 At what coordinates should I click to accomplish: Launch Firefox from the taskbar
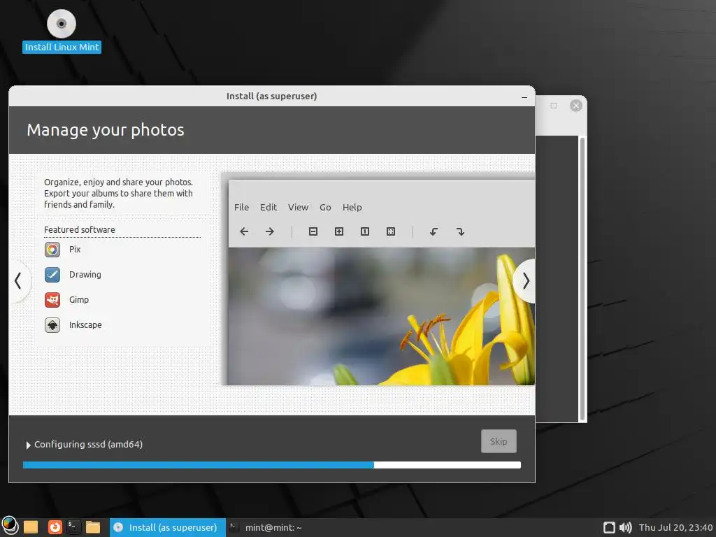tap(55, 527)
